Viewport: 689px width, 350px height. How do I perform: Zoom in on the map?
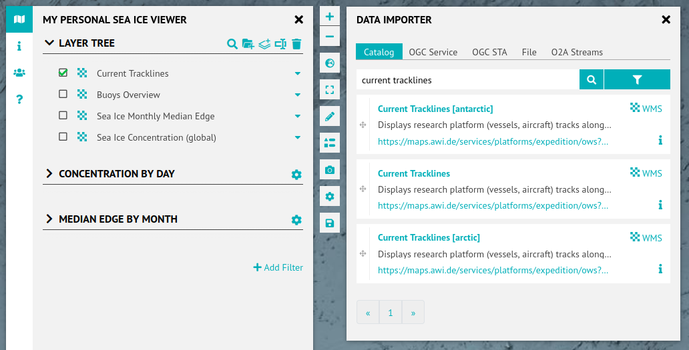pos(330,17)
